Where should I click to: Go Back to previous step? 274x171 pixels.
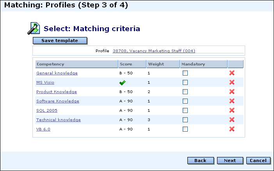pos(201,160)
